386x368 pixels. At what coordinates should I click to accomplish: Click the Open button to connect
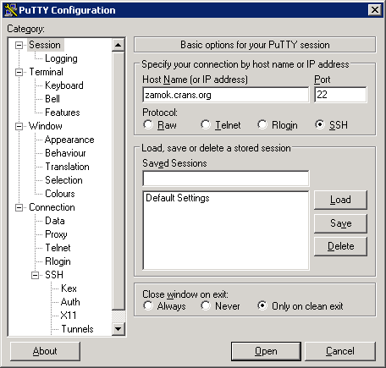[266, 351]
